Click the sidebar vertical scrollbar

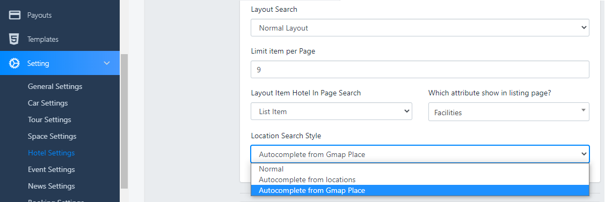[124, 121]
